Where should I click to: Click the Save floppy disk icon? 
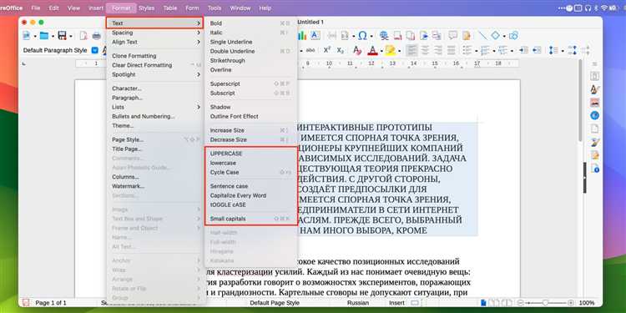pyautogui.click(x=62, y=36)
